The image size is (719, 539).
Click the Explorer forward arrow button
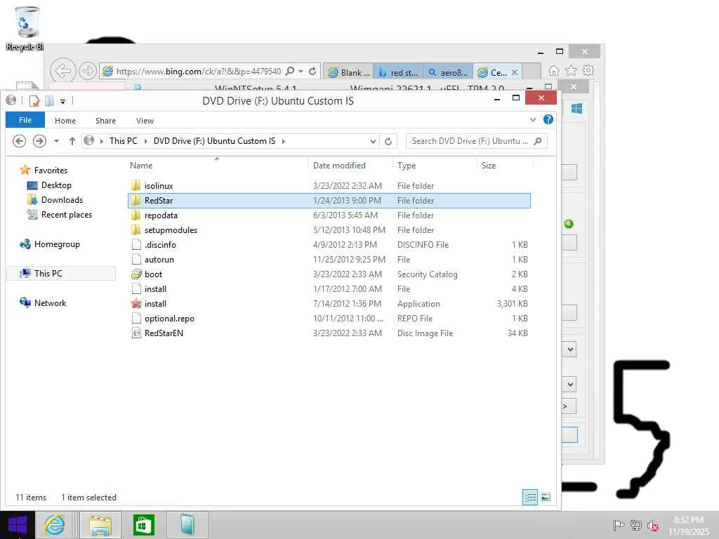click(x=39, y=141)
